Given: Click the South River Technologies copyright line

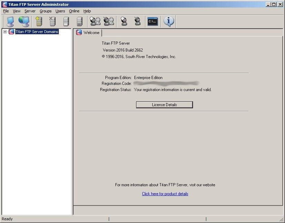Looking at the screenshot, I should click(x=139, y=57).
